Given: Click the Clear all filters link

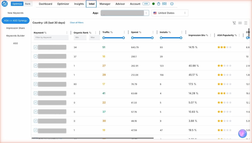Looking at the screenshot, I should click(x=77, y=23).
